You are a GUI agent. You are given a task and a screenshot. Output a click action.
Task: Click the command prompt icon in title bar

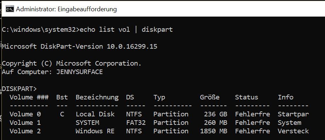(x=10, y=9)
